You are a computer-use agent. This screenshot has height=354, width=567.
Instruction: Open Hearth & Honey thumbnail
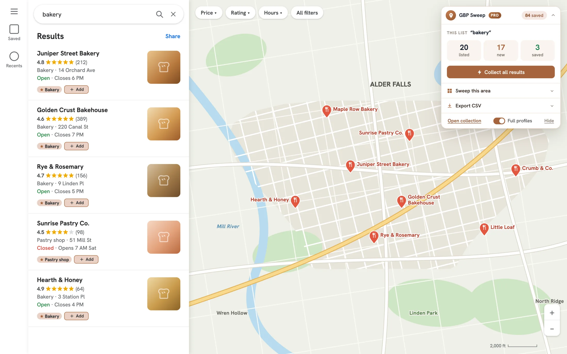164,294
